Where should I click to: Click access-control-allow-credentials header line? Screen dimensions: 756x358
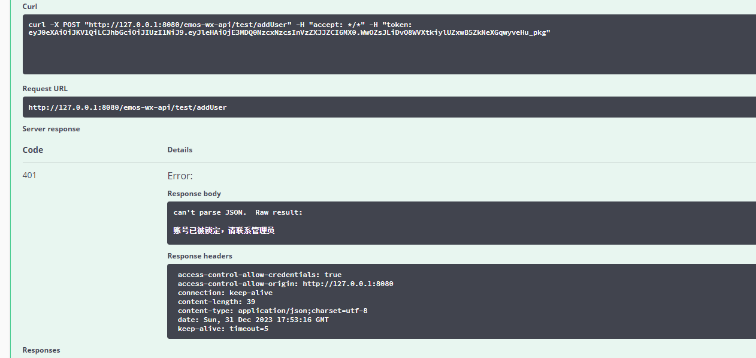tap(260, 275)
